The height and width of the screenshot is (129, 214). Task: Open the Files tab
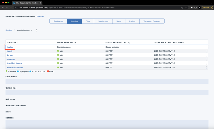(x=88, y=21)
